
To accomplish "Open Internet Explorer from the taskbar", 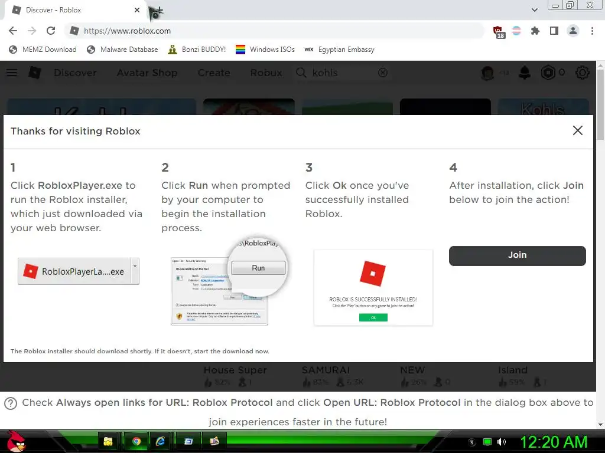I will coord(161,441).
